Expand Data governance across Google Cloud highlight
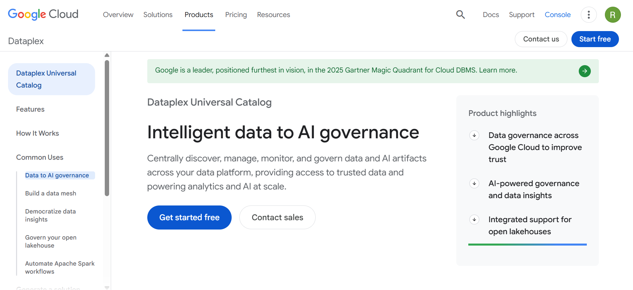The width and height of the screenshot is (633, 290). pyautogui.click(x=474, y=135)
